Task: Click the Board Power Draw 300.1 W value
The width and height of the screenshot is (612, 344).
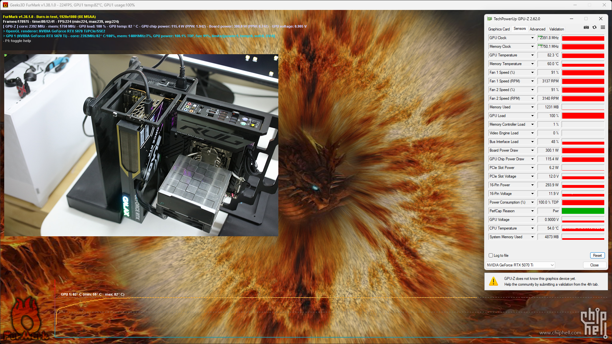Action: (548, 150)
